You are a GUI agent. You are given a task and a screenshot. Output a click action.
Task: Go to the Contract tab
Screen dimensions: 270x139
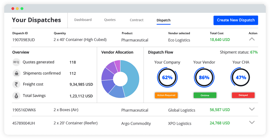coord(137,20)
